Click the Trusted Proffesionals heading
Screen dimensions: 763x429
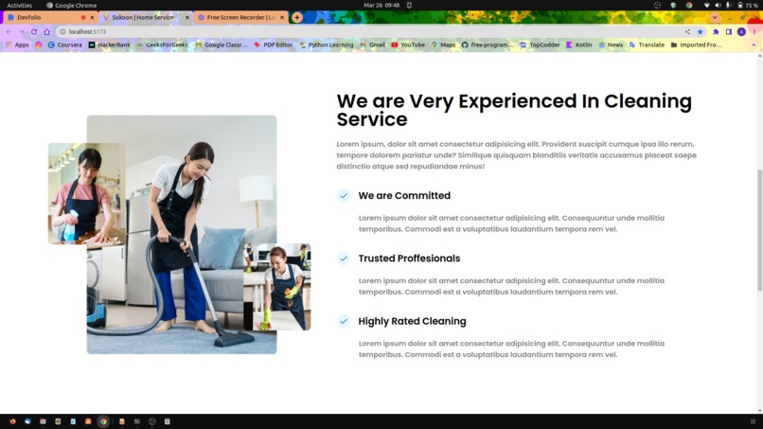coord(409,259)
